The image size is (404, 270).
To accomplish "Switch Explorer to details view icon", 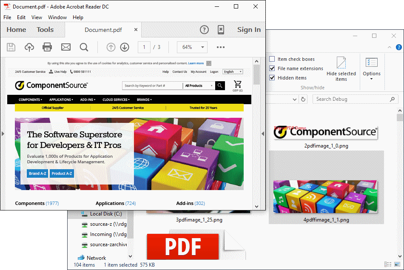I will tap(388, 264).
